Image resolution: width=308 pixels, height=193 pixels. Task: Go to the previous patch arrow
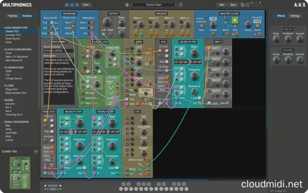132,5
